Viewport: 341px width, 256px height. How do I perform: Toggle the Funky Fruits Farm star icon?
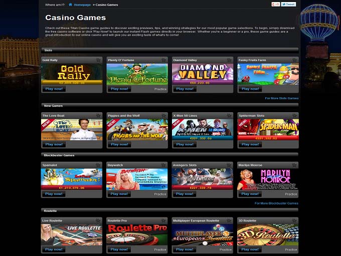pyautogui.click(x=294, y=60)
